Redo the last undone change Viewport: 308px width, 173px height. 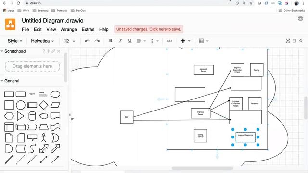tap(97, 41)
